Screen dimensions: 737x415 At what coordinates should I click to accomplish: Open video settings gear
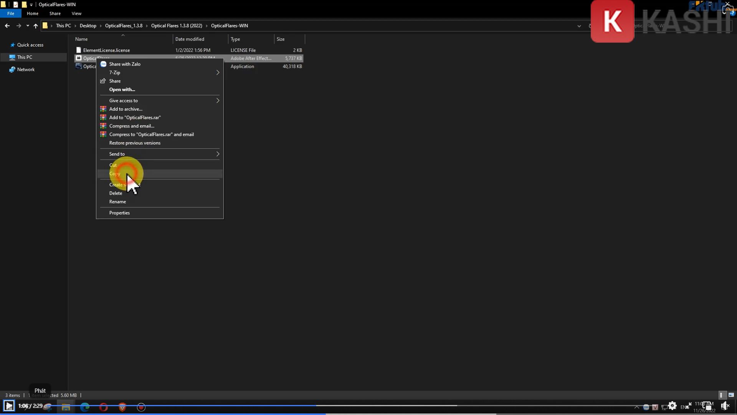[672, 406]
